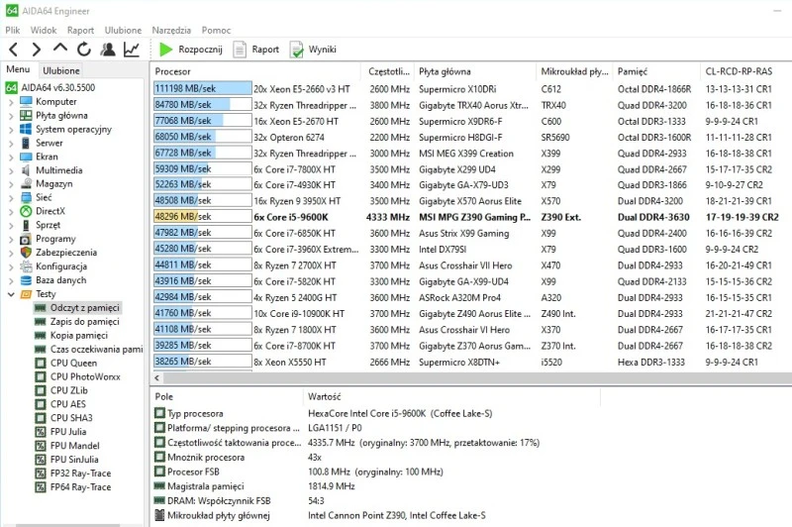Go up one level with the Up arrow
792x527 pixels.
(x=60, y=50)
